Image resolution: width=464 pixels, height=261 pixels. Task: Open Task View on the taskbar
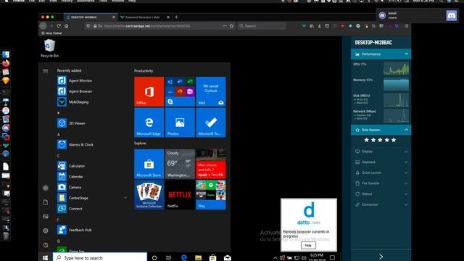click(x=169, y=258)
